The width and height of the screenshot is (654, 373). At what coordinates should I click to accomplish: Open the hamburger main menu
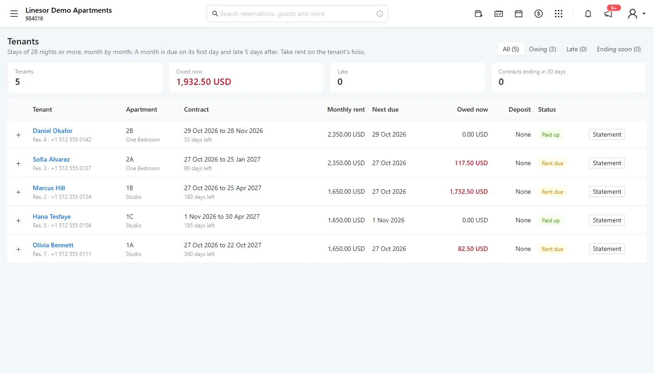(14, 14)
